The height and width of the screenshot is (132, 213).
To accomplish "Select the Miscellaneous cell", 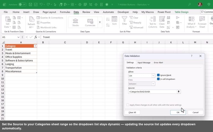I will [21, 71].
